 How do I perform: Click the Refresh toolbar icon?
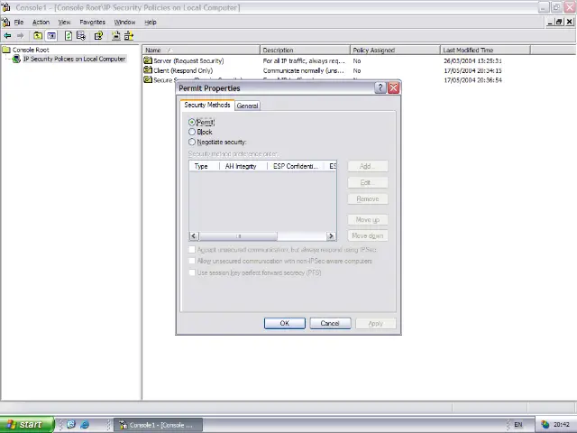tap(69, 36)
